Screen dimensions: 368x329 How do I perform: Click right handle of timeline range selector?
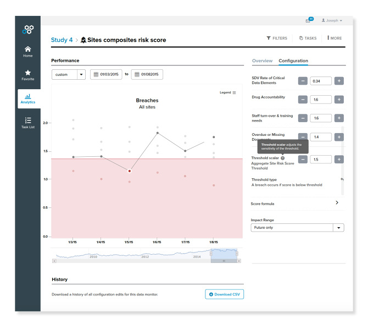coord(237,254)
